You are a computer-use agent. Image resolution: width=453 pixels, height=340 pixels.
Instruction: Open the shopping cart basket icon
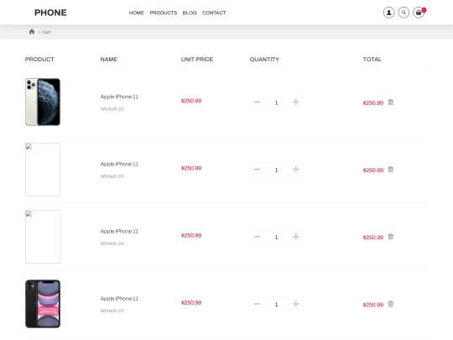419,13
